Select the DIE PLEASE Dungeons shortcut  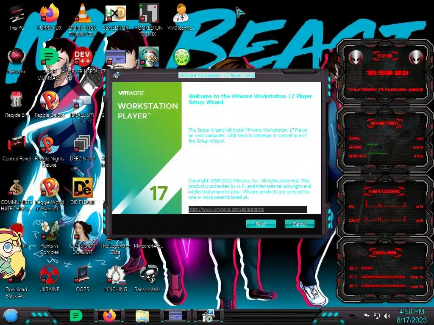(x=83, y=191)
